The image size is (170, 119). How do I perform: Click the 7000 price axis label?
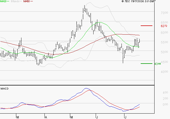tap(164, 13)
